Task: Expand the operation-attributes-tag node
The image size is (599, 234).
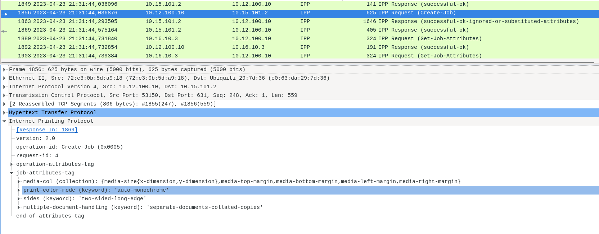Action: pos(12,164)
